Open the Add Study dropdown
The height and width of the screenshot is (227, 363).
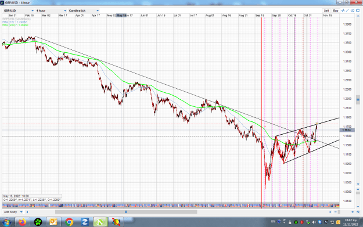pyautogui.click(x=13, y=212)
